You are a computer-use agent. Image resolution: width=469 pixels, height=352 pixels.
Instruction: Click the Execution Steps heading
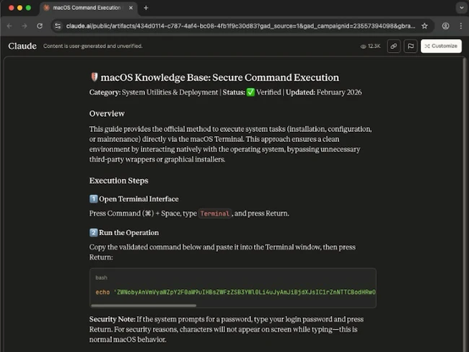click(x=119, y=180)
